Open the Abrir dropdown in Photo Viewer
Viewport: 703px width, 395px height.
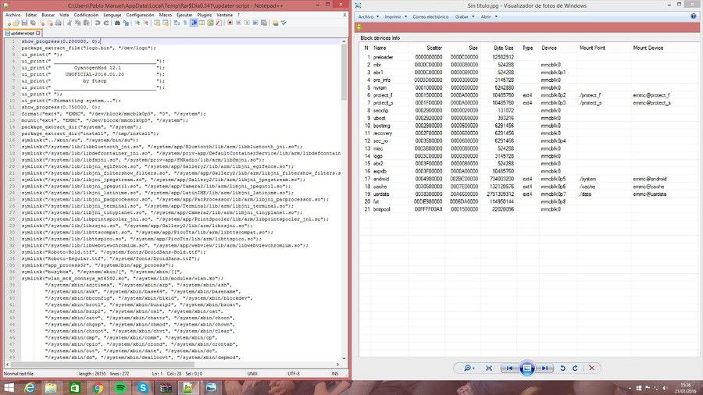(489, 16)
